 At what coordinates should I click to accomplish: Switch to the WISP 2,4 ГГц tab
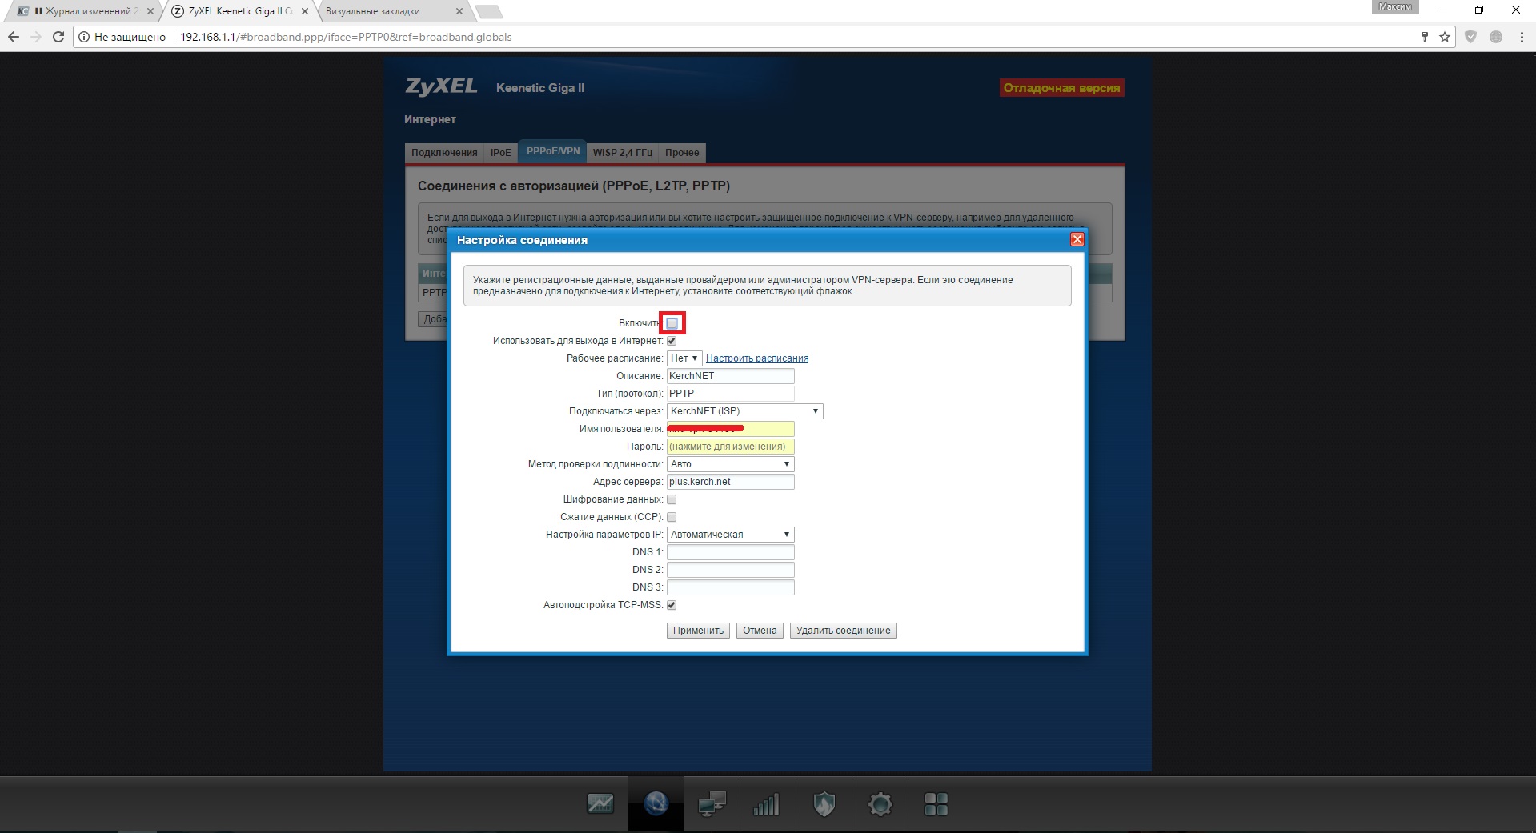click(623, 152)
